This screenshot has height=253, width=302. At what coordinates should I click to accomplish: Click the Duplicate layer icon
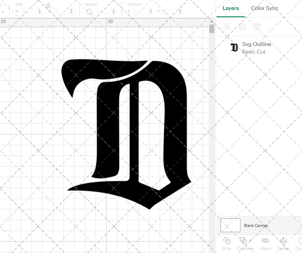(x=242, y=27)
